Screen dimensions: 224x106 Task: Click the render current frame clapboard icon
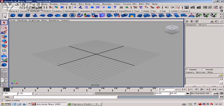(x=193, y=7)
